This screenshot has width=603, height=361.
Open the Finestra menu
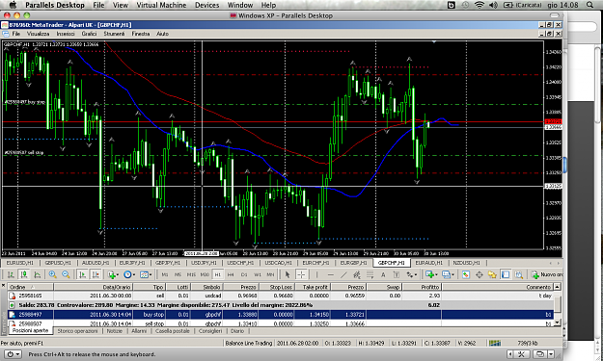[141, 34]
